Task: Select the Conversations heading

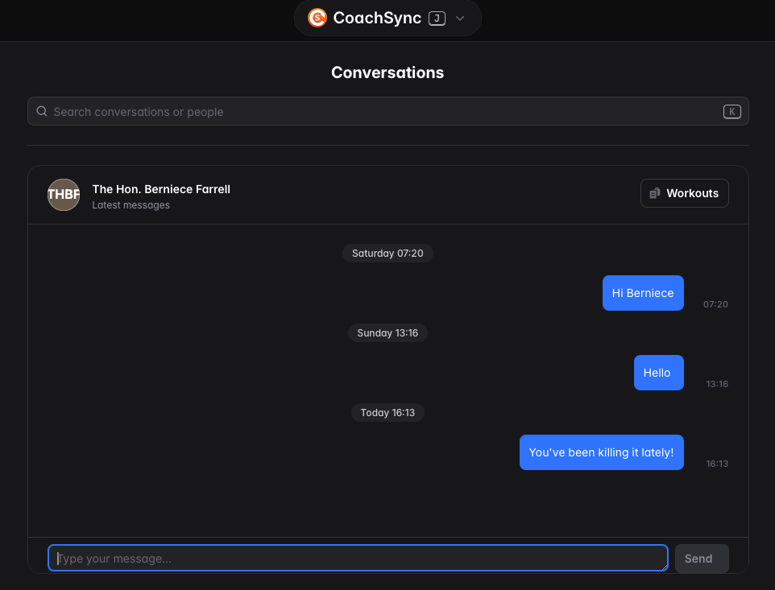Action: pos(387,72)
